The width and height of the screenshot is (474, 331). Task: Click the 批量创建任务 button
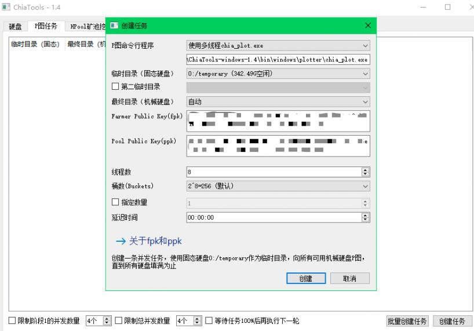tap(407, 321)
